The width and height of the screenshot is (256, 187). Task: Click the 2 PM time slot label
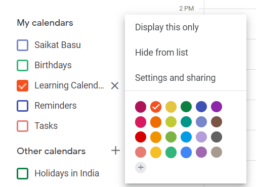186,9
